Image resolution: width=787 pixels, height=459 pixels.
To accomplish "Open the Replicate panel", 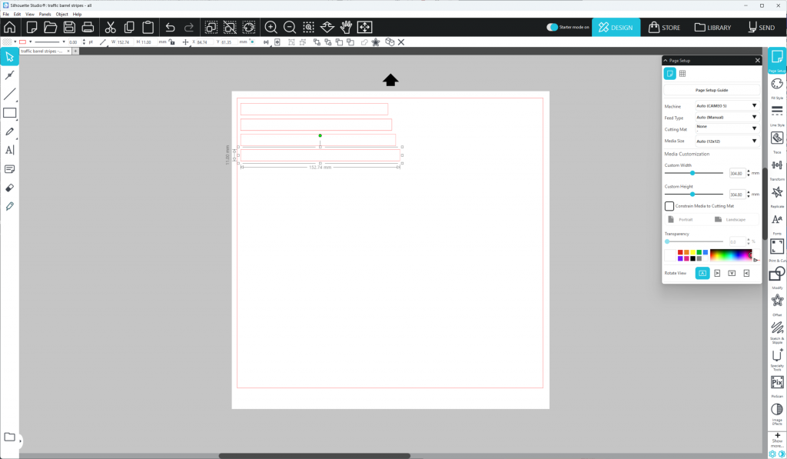I will 777,195.
